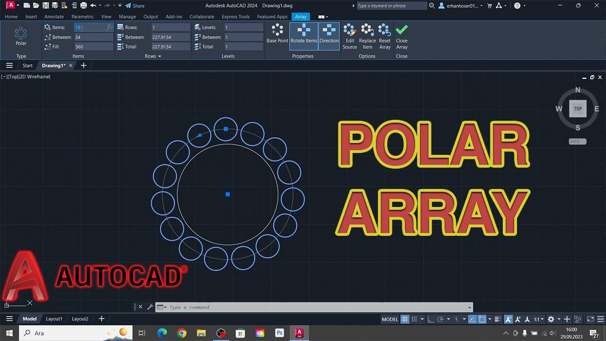The image size is (606, 341).
Task: Click the Redo arrow icon
Action: [x=107, y=5]
